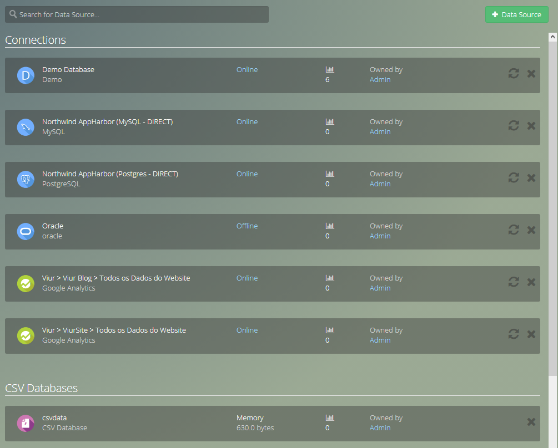This screenshot has height=448, width=558.
Task: Select Northwind AppHarbor (Postgres - DIRECT) name
Action: tap(110, 174)
